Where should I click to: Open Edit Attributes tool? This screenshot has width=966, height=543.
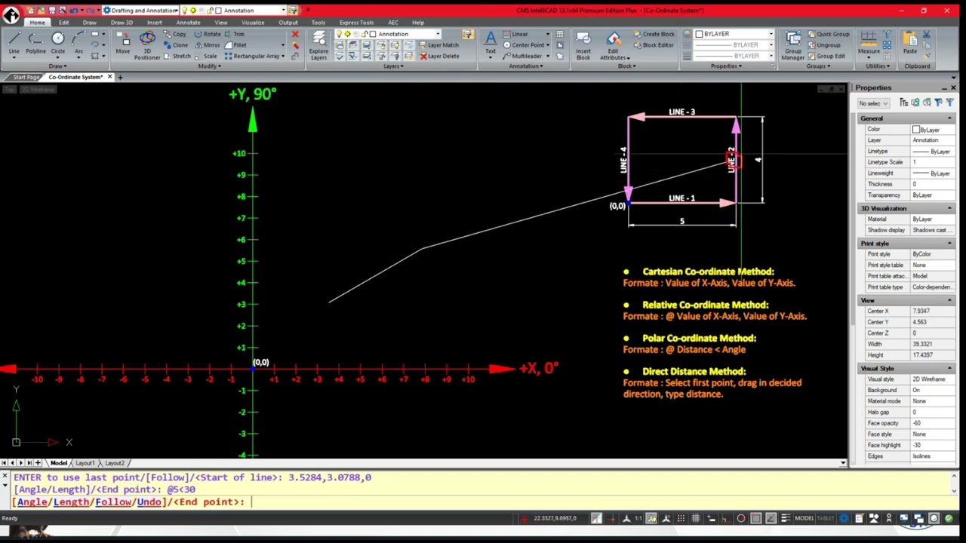click(x=614, y=45)
